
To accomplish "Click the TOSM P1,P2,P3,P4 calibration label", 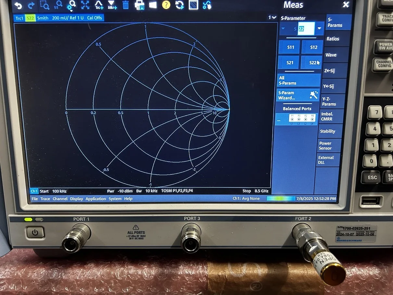I will pyautogui.click(x=177, y=191).
